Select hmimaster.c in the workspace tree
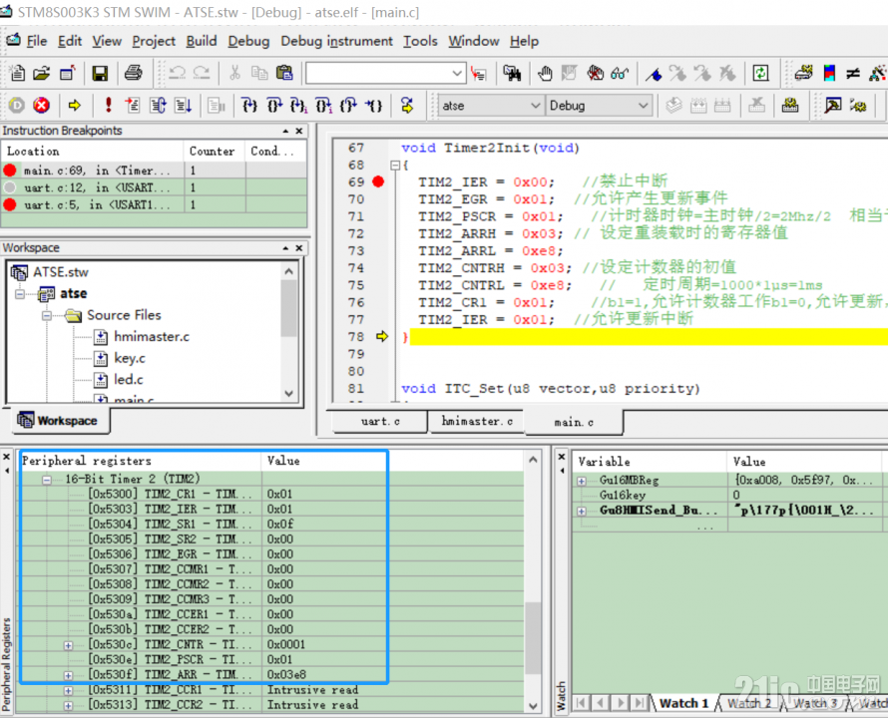 [152, 337]
